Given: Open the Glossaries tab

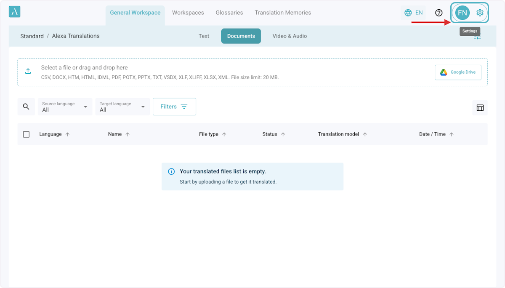Looking at the screenshot, I should (229, 13).
